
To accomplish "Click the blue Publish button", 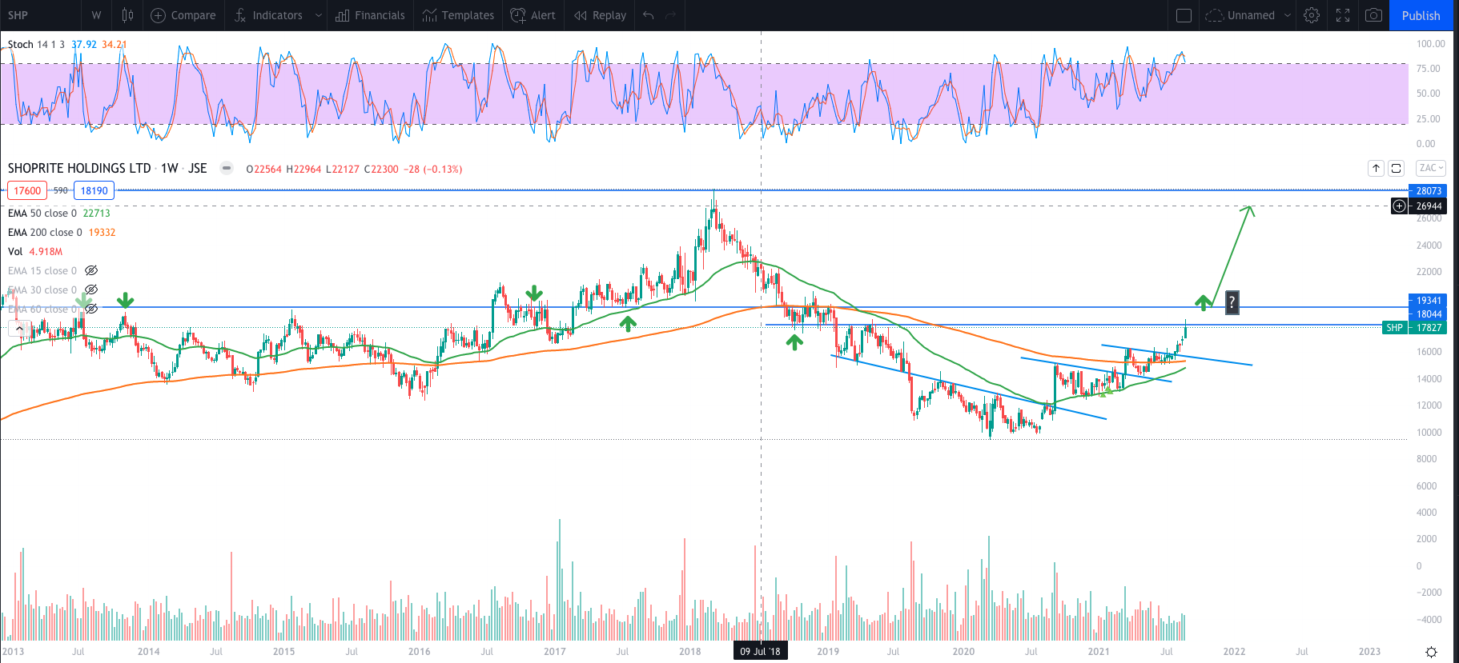I will click(1421, 15).
